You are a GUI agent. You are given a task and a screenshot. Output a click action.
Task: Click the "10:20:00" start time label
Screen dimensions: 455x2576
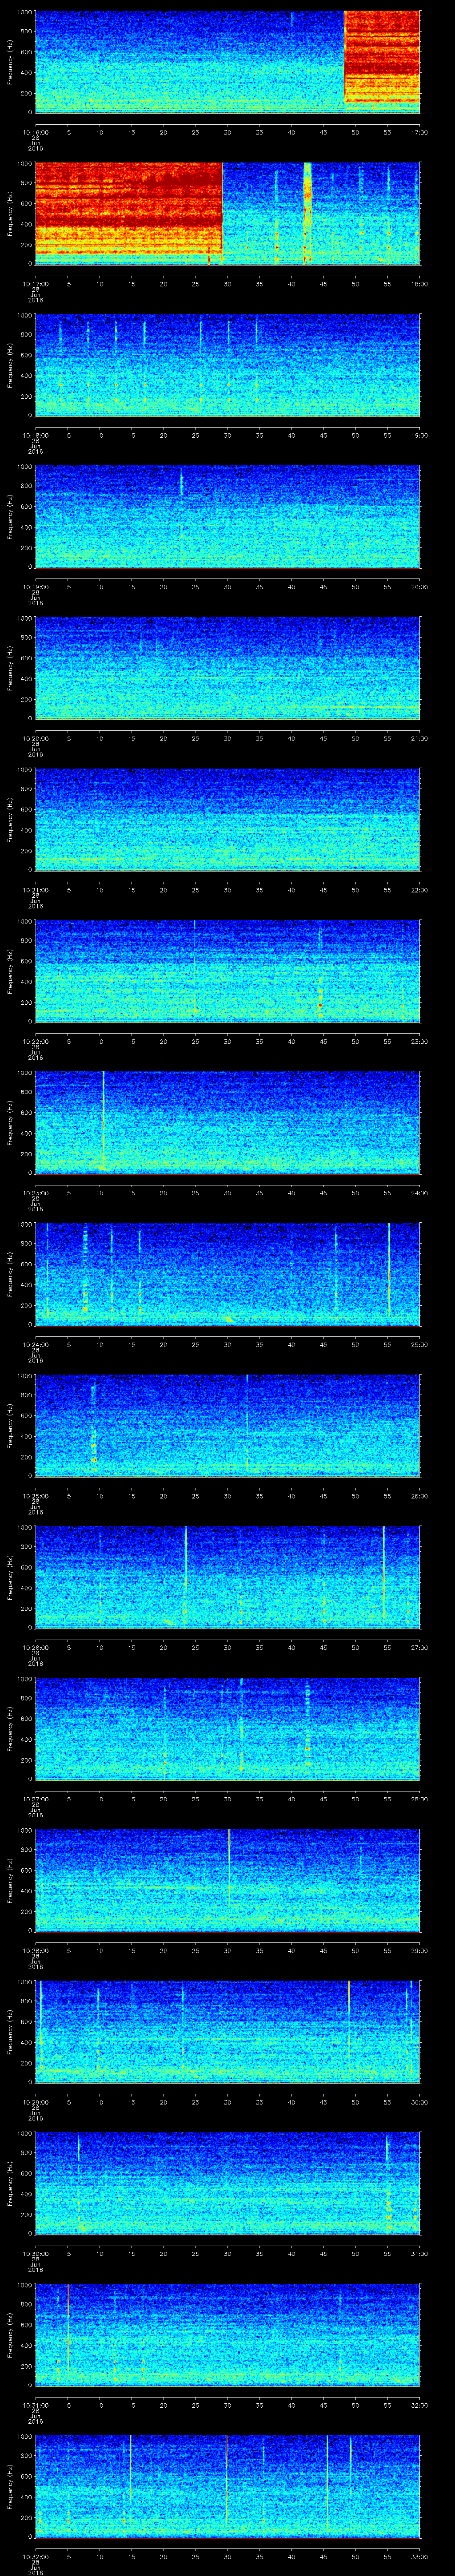[35, 738]
